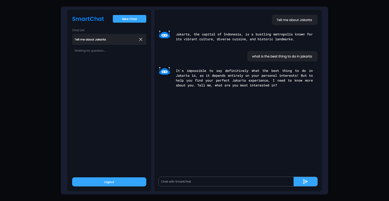Focus the 'Chat with SmartChat' input field
The height and width of the screenshot is (201, 389).
[226, 182]
